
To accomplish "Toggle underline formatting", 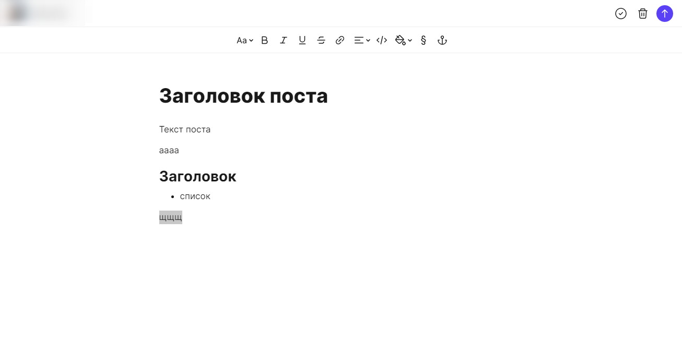I will tap(302, 40).
